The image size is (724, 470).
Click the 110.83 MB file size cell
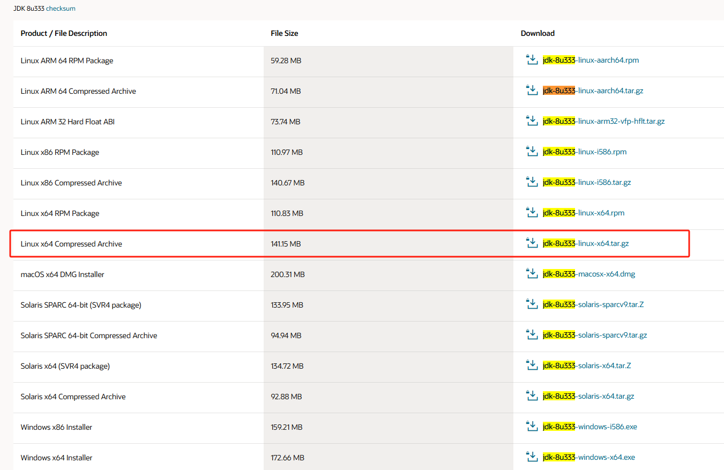click(x=389, y=214)
